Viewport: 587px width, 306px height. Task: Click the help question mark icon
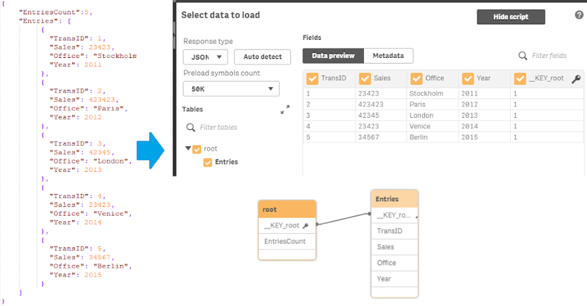(x=579, y=15)
